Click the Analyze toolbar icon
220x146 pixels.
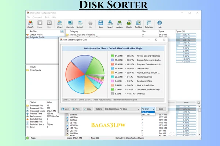(x=120, y=24)
